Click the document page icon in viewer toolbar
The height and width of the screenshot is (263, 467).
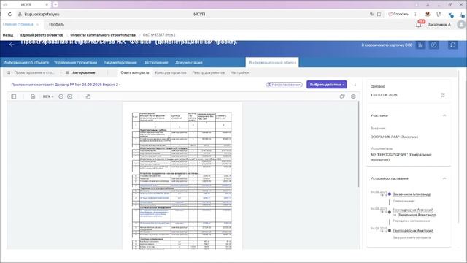(x=33, y=96)
